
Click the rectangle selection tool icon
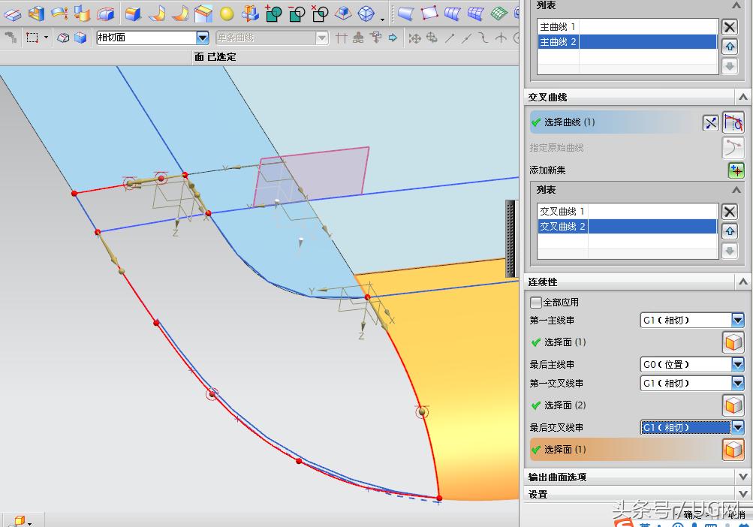coord(32,38)
